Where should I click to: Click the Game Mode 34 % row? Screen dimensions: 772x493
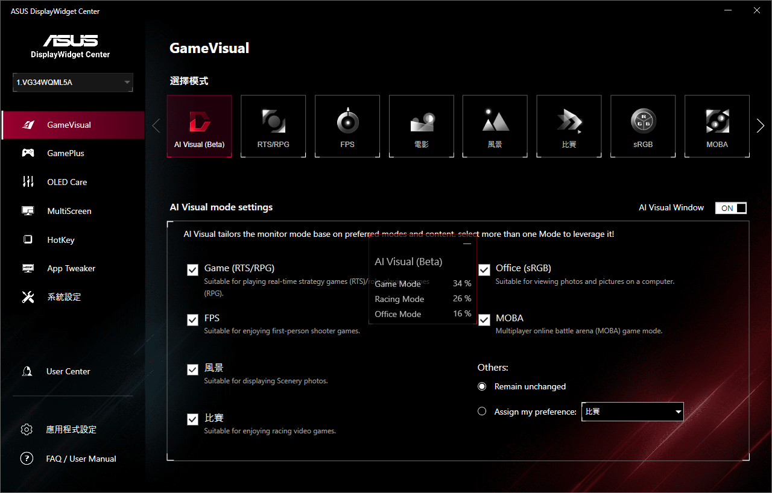[423, 284]
